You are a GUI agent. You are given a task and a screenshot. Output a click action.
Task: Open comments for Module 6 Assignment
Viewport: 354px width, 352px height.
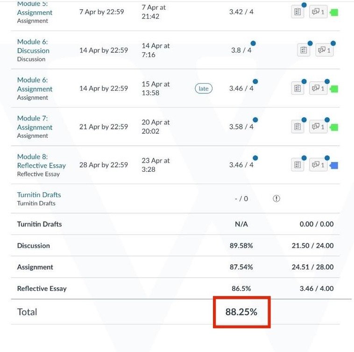(318, 88)
